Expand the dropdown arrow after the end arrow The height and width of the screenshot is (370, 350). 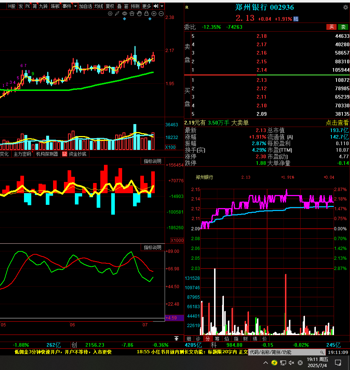[162, 6]
